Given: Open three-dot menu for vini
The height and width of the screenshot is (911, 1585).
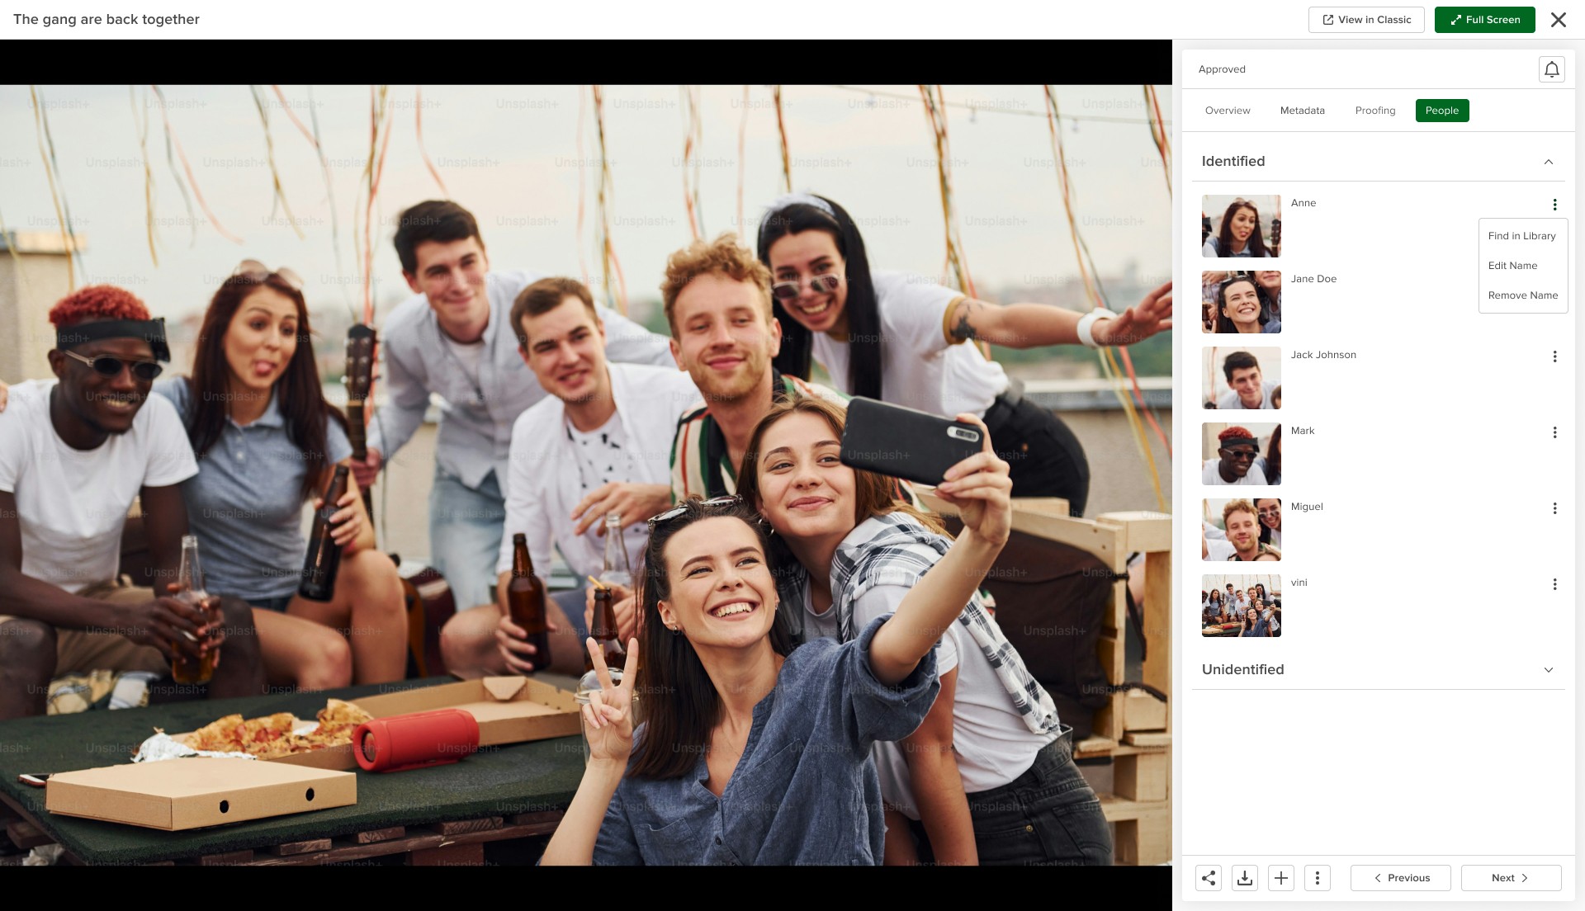Looking at the screenshot, I should point(1554,584).
